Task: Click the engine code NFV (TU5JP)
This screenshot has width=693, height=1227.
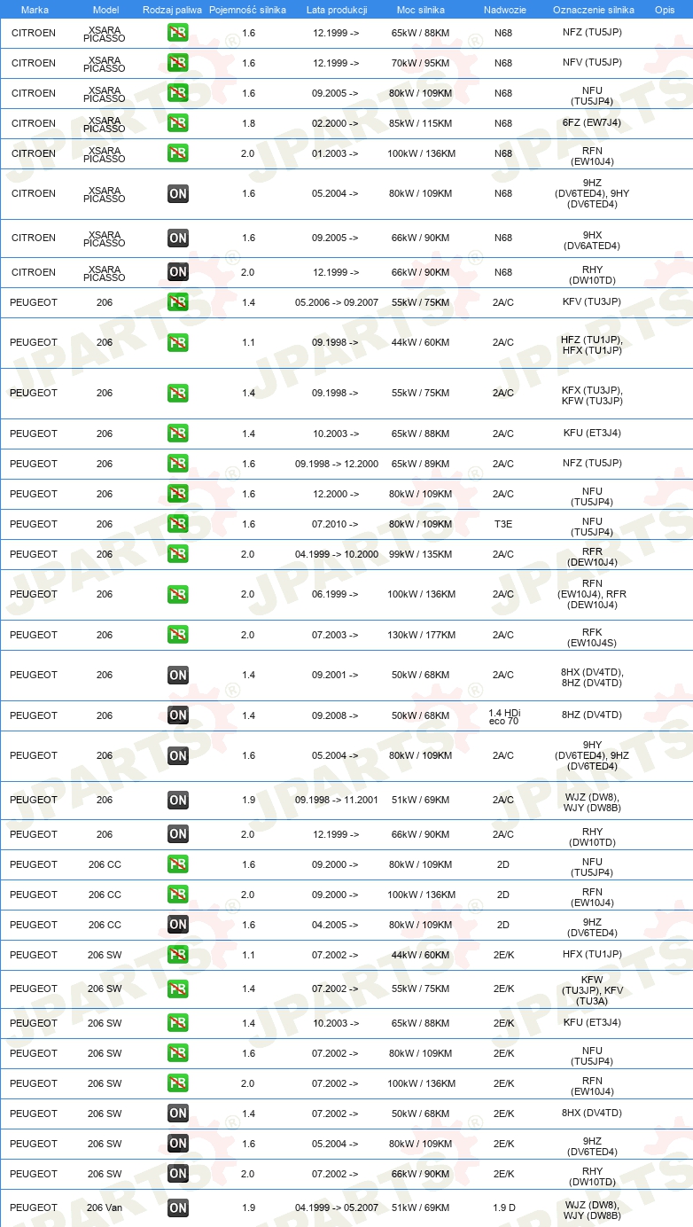Action: 592,63
